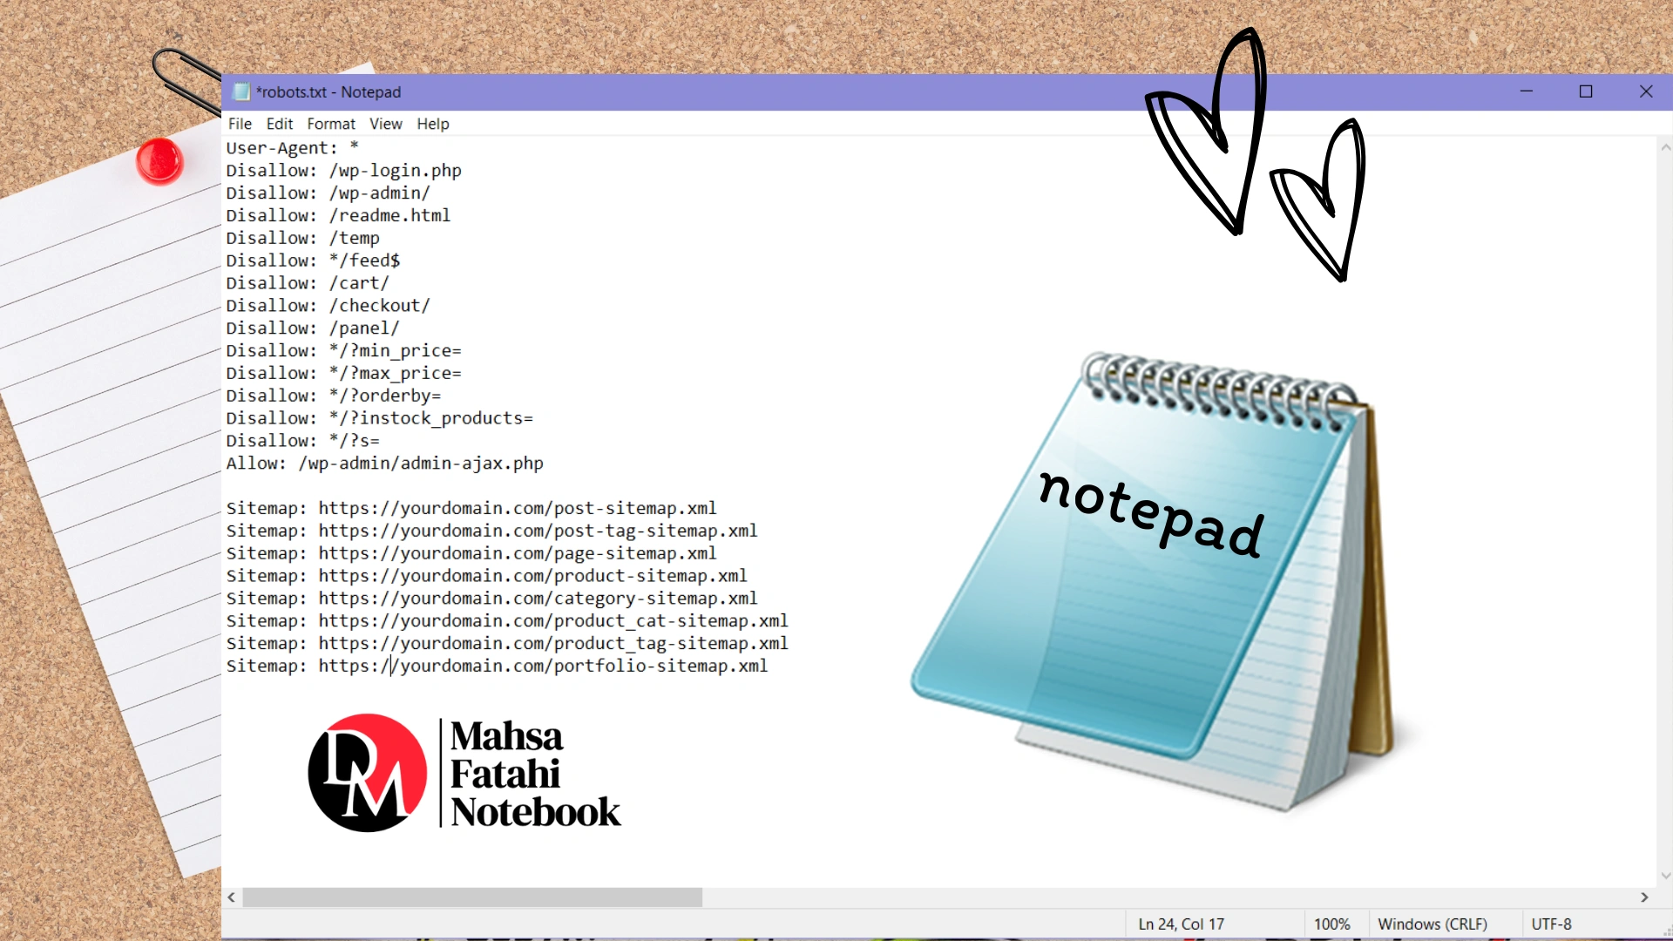Viewport: 1673px width, 941px height.
Task: Click the product_cat-sitemap.xml Sitemap line
Action: click(507, 621)
